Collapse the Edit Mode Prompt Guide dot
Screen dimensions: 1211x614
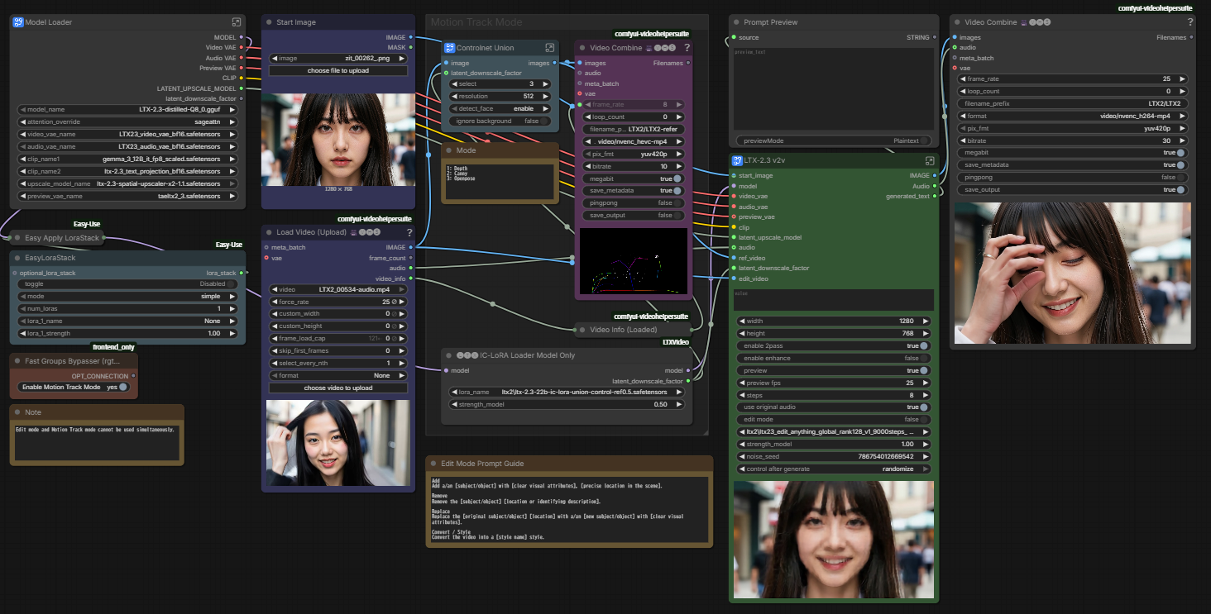click(433, 464)
